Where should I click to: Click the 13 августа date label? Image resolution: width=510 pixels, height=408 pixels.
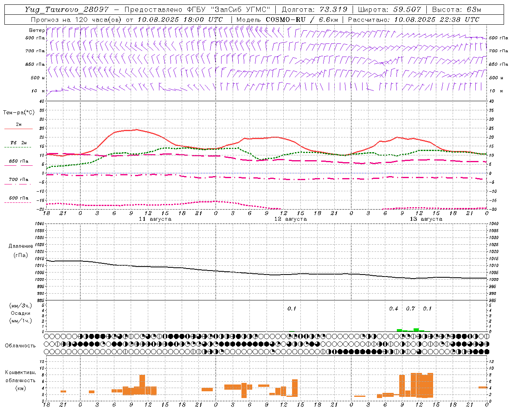[426, 219]
